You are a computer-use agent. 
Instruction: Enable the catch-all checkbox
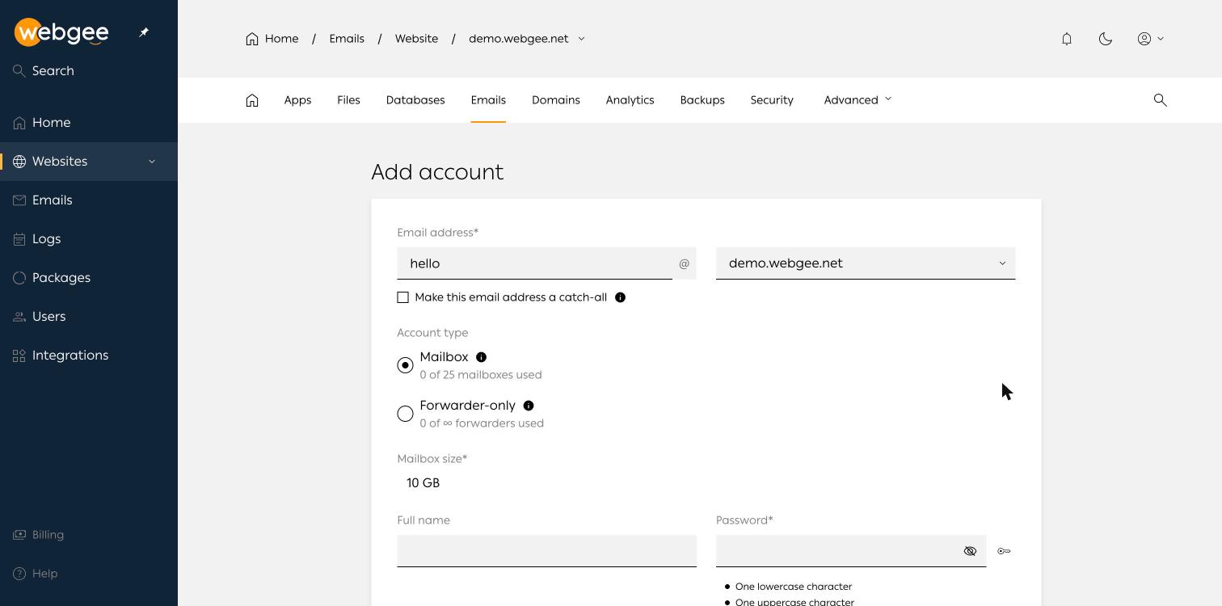[x=402, y=297]
